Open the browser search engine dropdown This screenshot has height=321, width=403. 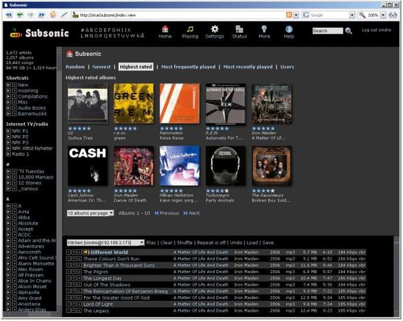pyautogui.click(x=352, y=15)
